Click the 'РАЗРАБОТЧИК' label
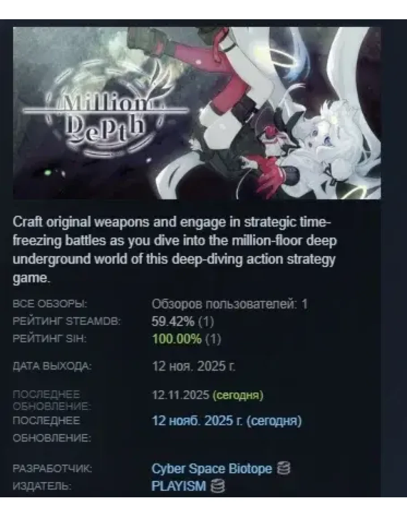The height and width of the screenshot is (517, 407). 52,468
